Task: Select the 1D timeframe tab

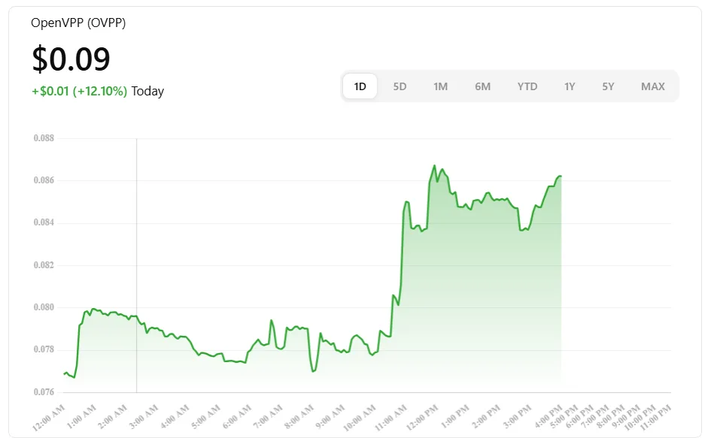Action: [359, 86]
